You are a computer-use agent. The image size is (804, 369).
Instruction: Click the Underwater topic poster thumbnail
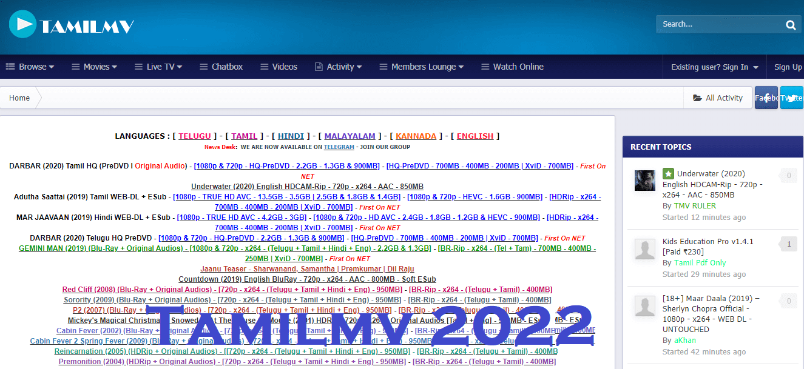click(645, 181)
